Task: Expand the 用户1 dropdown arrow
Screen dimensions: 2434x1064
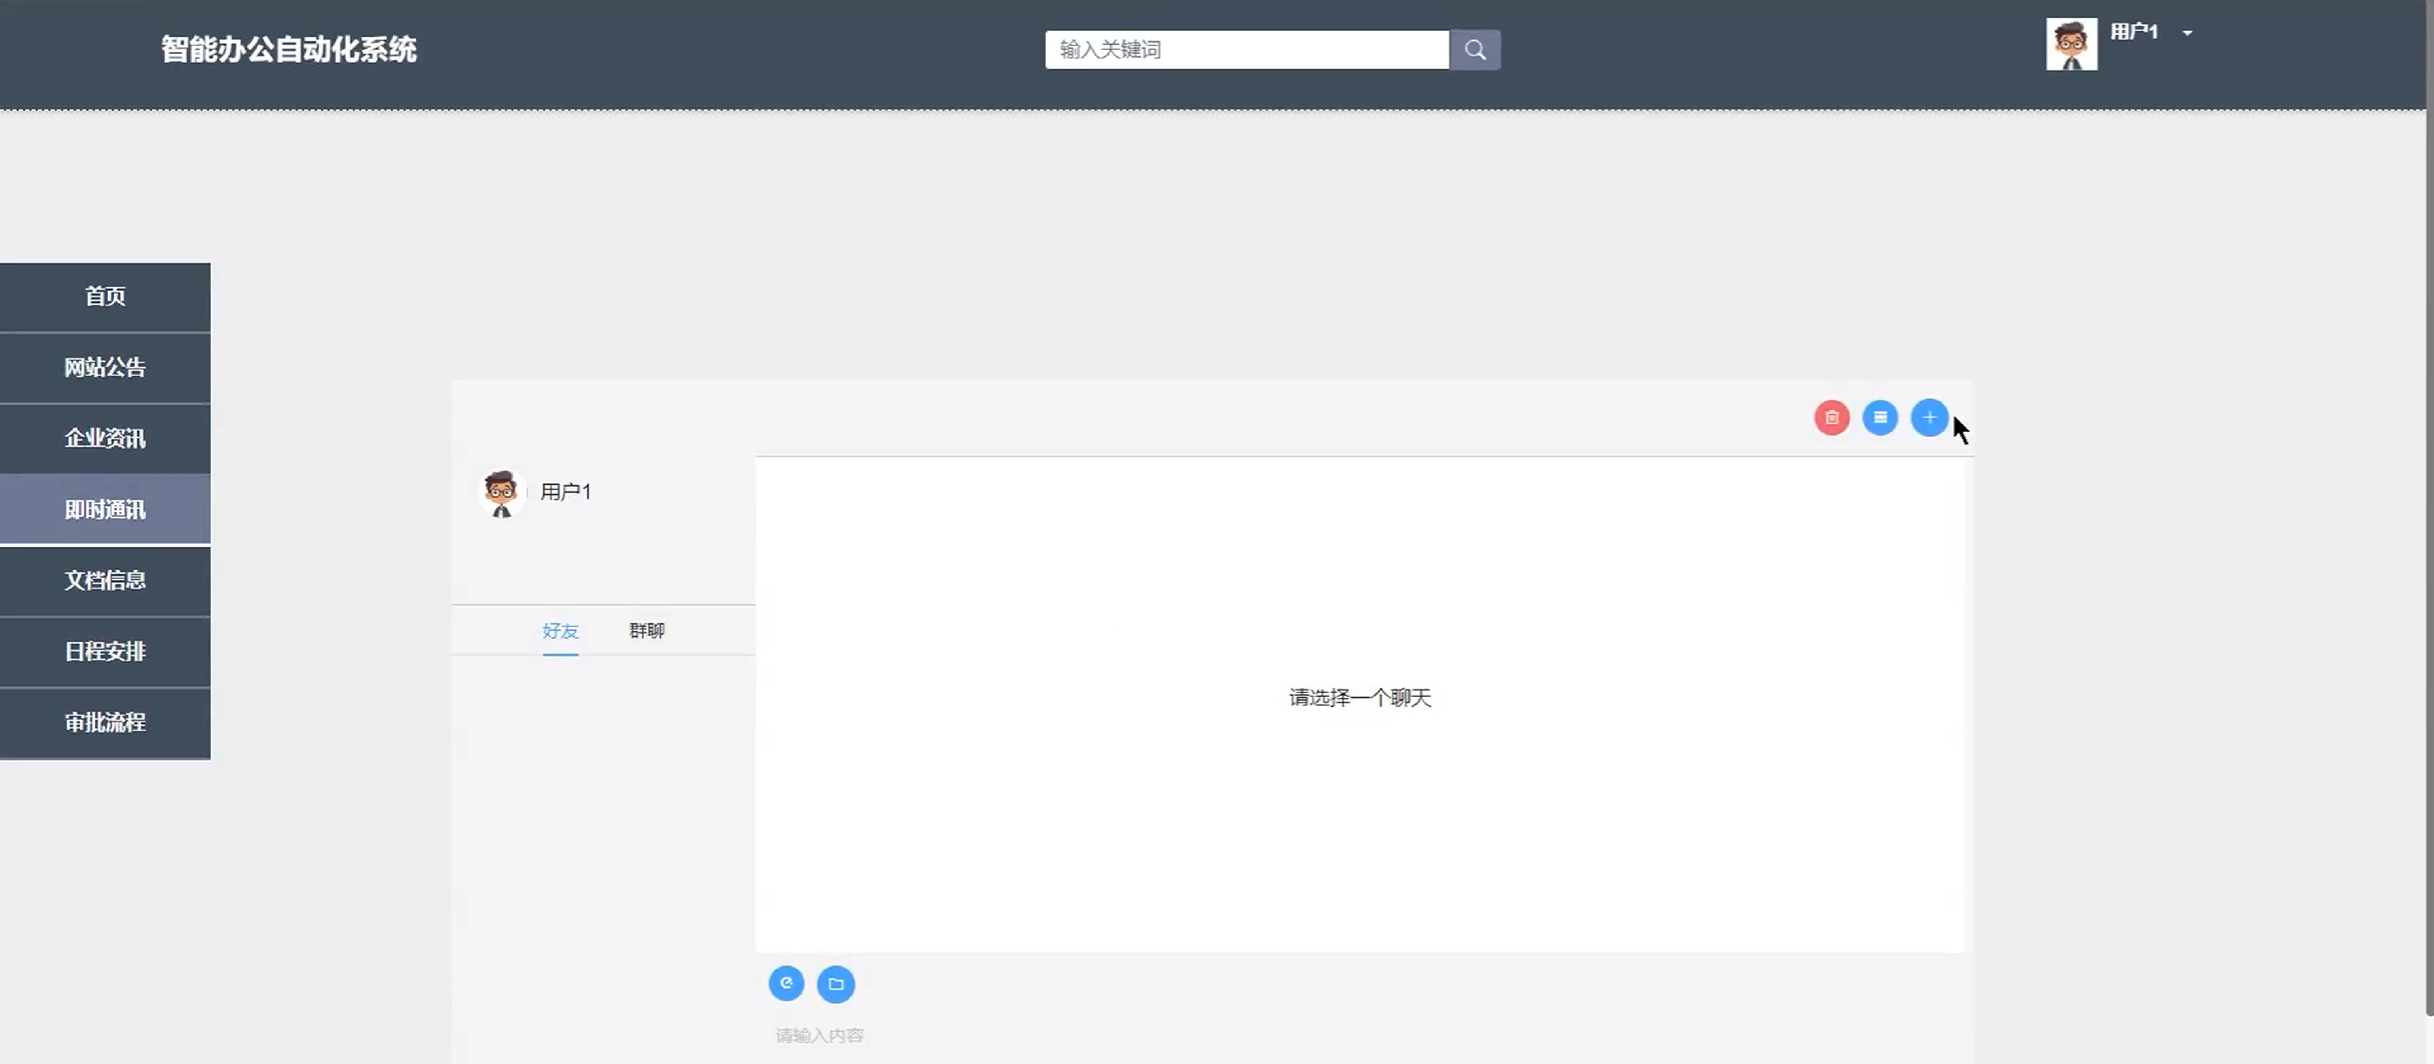Action: (x=2187, y=33)
